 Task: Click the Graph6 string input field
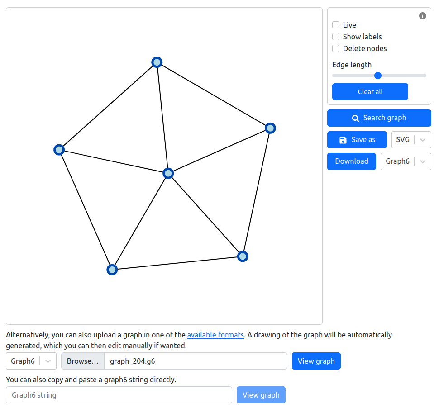[x=119, y=395]
